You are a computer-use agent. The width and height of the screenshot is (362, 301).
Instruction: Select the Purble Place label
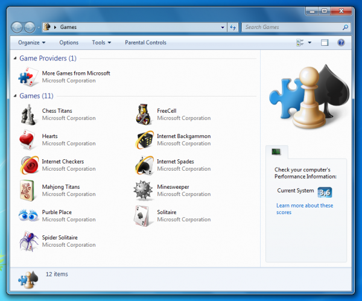point(57,212)
